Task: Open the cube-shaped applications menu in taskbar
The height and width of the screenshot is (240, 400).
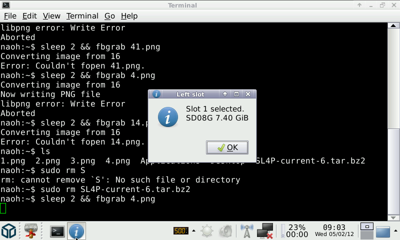Action: 8,231
